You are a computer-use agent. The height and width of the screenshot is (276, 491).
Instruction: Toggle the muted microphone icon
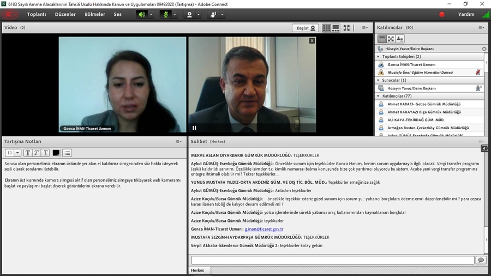click(166, 14)
